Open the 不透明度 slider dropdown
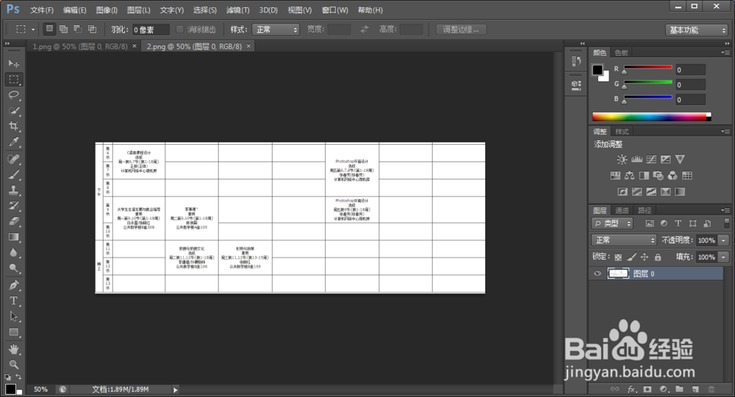The width and height of the screenshot is (735, 397). pyautogui.click(x=724, y=240)
